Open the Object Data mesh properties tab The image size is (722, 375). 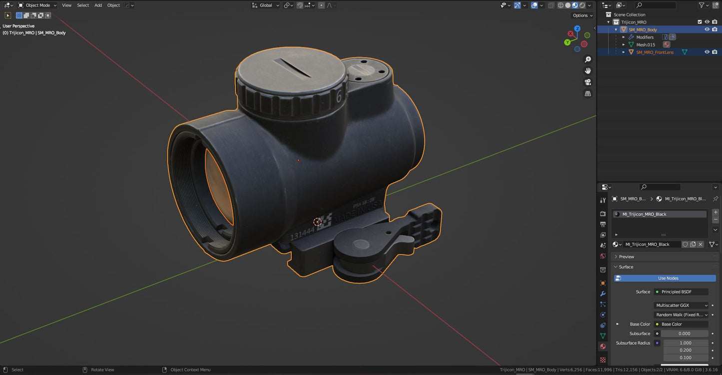pos(603,336)
